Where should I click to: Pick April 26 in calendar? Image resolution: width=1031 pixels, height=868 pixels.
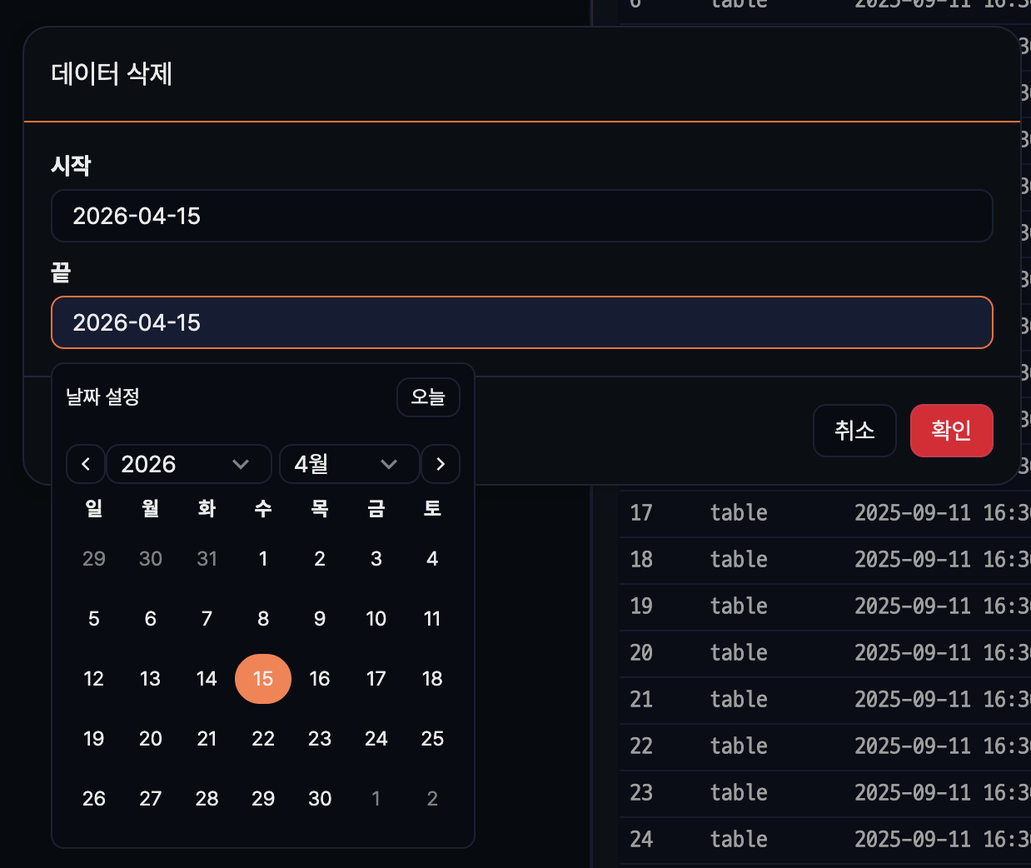(x=94, y=799)
